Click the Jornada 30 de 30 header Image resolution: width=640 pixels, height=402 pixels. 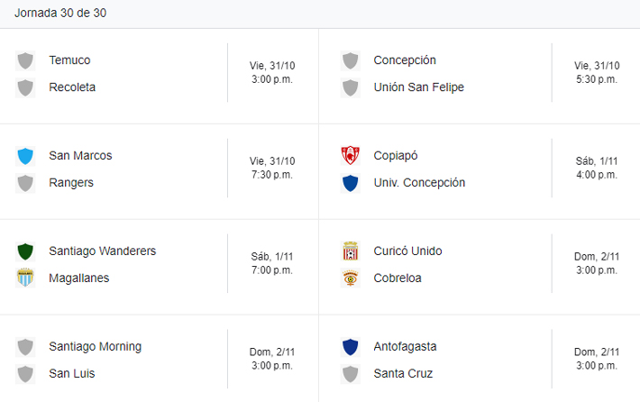(x=61, y=14)
